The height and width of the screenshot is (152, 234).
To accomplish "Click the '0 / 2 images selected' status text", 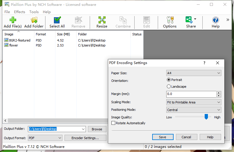I will click(163, 147).
